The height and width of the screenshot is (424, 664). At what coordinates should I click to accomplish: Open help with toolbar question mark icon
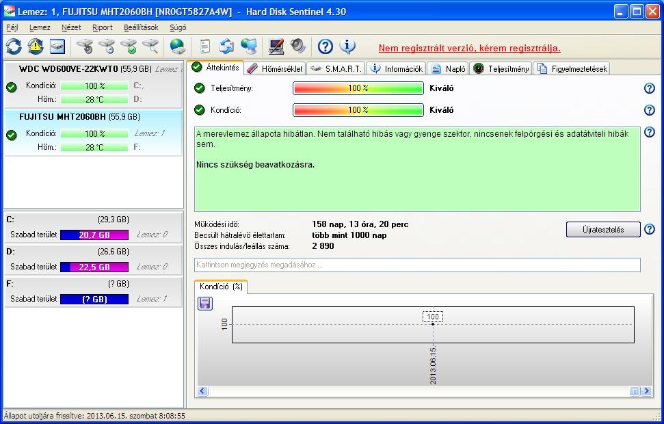(x=326, y=47)
